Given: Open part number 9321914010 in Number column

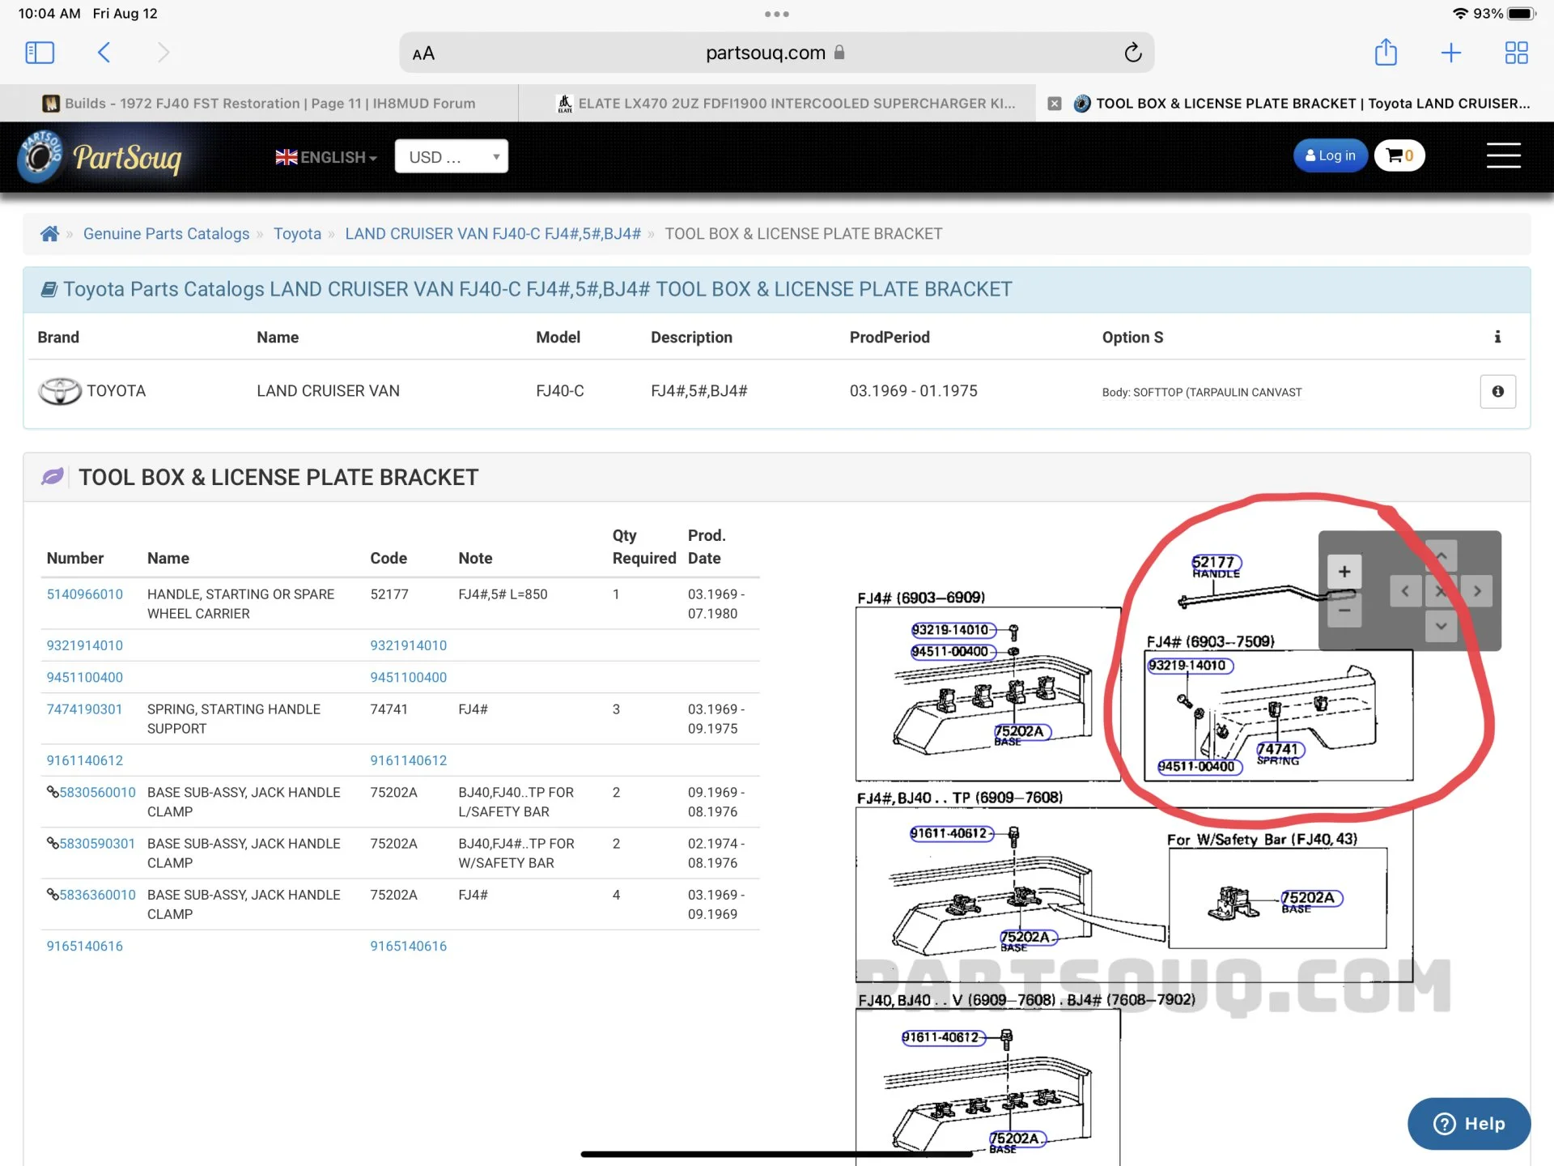Looking at the screenshot, I should (85, 645).
